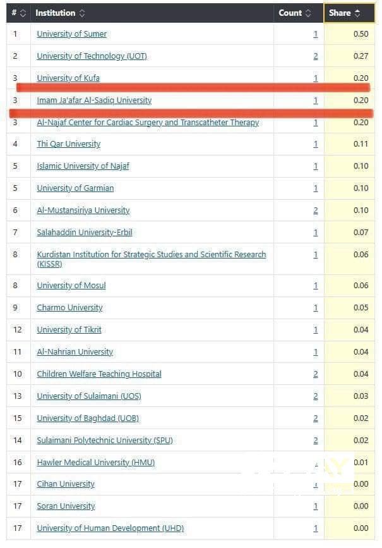Open Al-Najaf Center for Cardiac Surgery link
The height and width of the screenshot is (548, 382).
148,123
